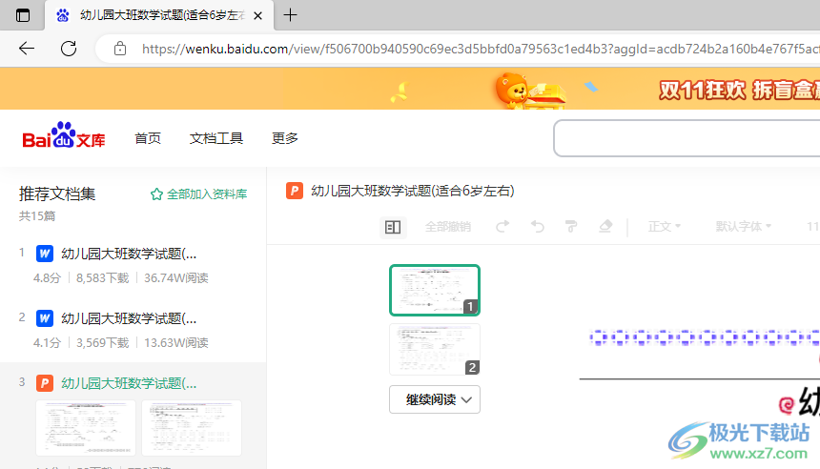Reload the current page

tap(69, 49)
